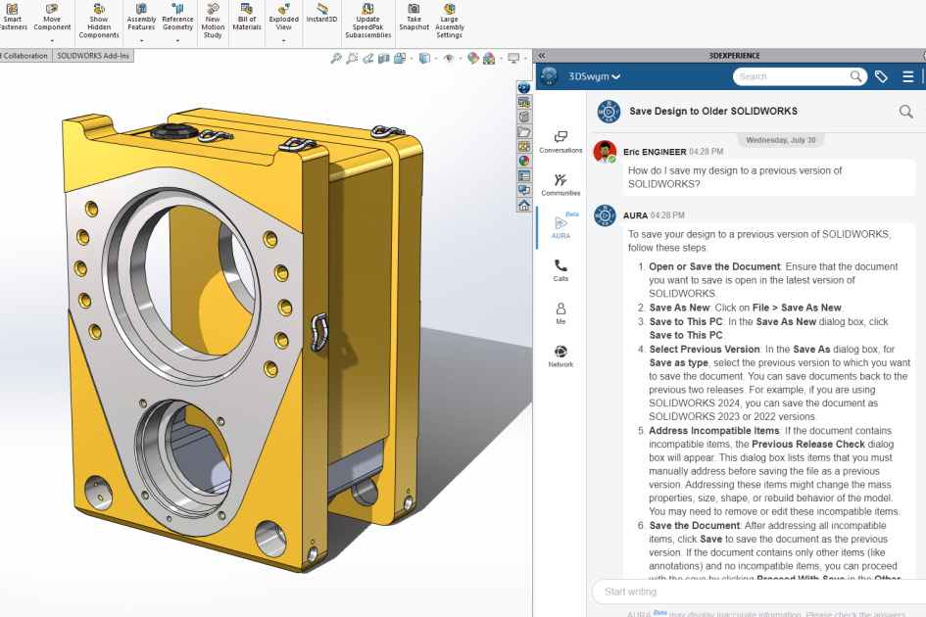Insert a Bill of Materials
The image size is (926, 617).
(247, 18)
